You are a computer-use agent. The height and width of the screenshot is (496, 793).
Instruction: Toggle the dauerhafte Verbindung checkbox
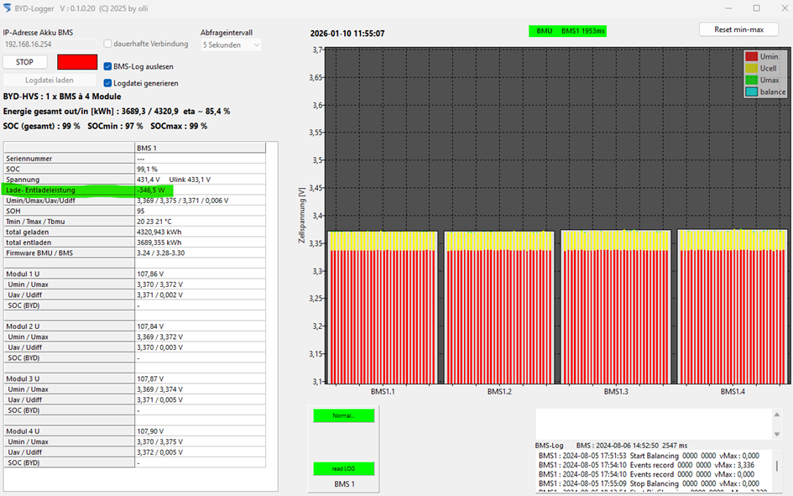[108, 44]
